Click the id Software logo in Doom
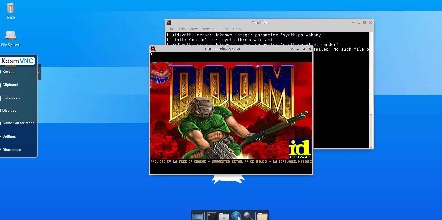Screen dimensions: 442x220 pos(300,149)
